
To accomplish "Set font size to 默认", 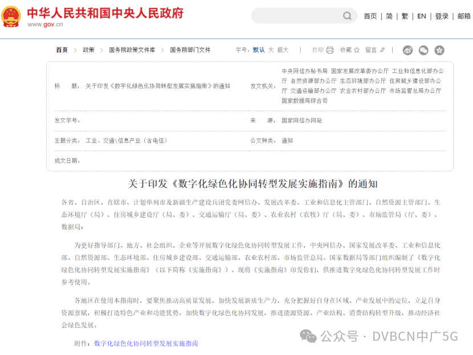I will pyautogui.click(x=259, y=50).
